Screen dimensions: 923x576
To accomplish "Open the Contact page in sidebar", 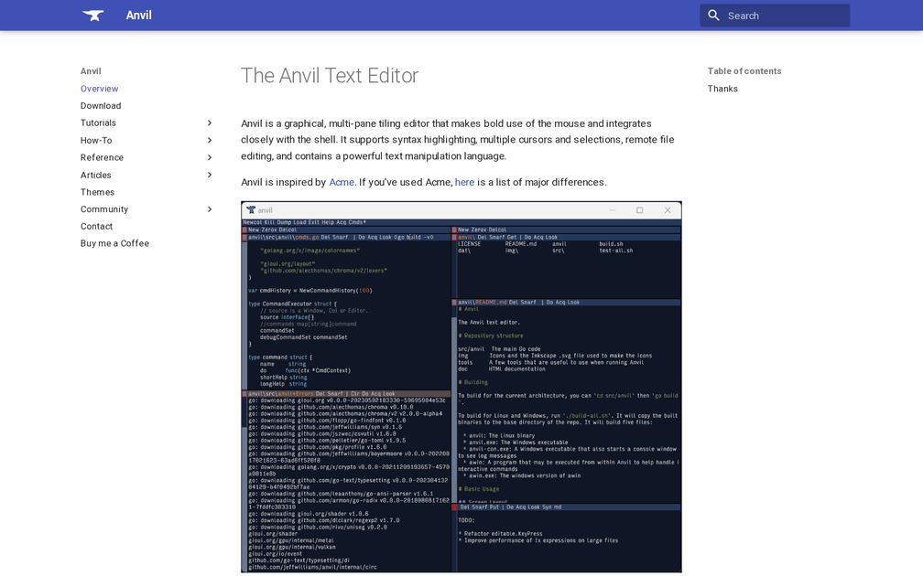I will pyautogui.click(x=96, y=227).
